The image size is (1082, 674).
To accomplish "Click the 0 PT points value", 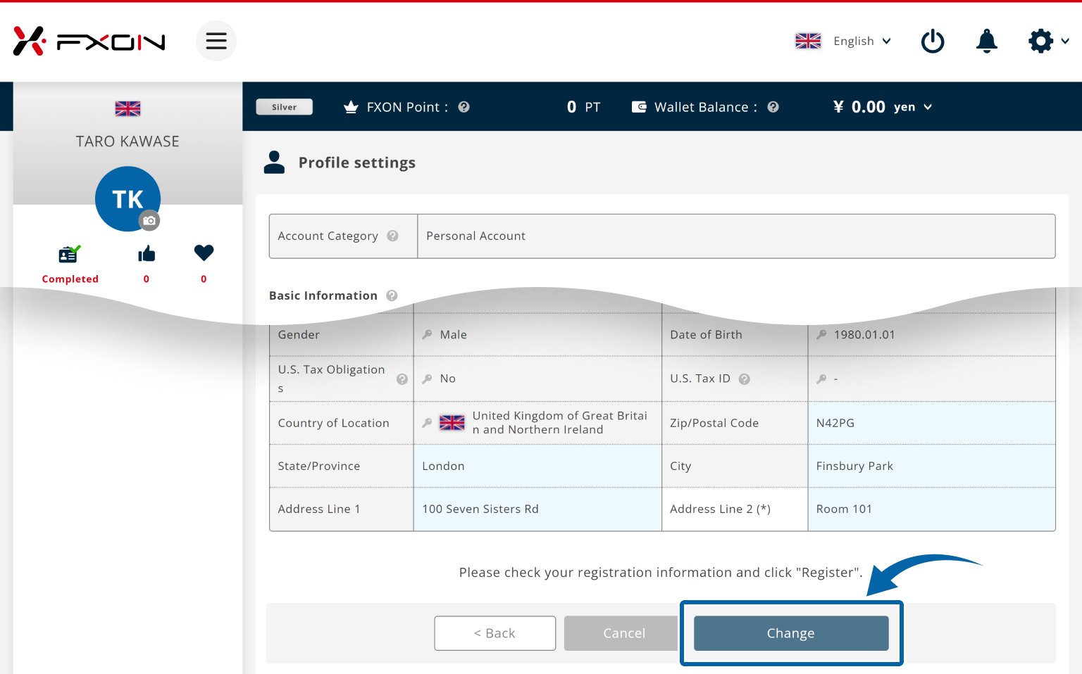I will (x=583, y=107).
